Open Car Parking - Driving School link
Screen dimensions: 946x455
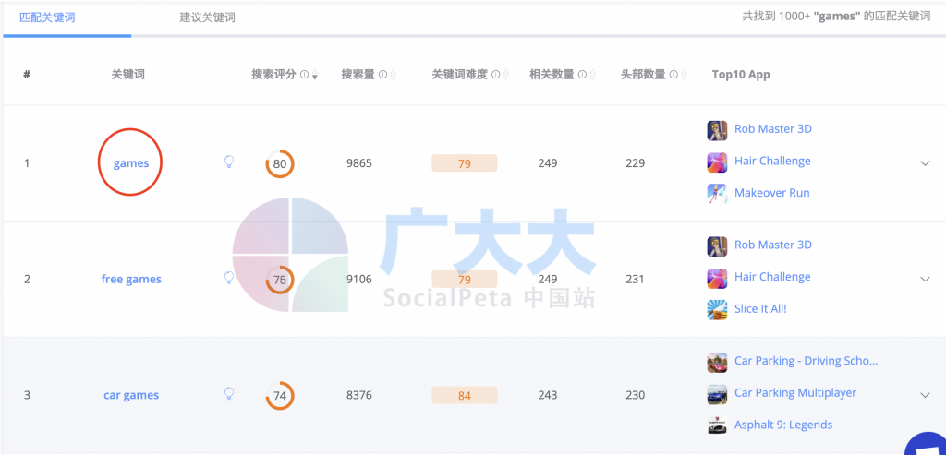[x=806, y=361]
